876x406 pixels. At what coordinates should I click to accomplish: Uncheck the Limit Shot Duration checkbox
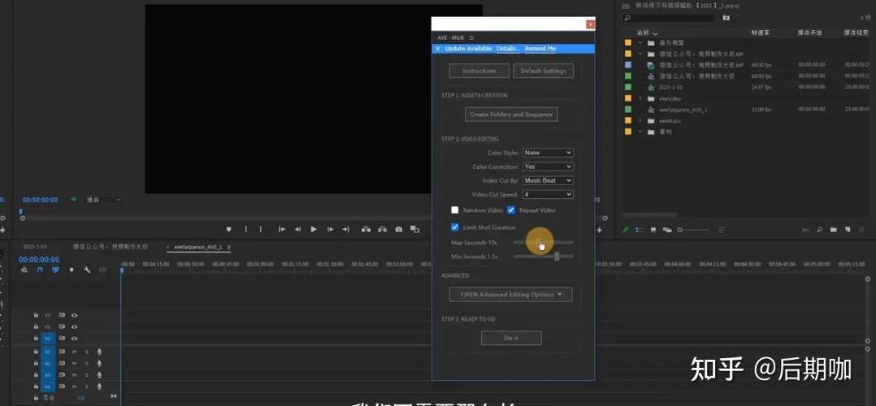coord(455,227)
